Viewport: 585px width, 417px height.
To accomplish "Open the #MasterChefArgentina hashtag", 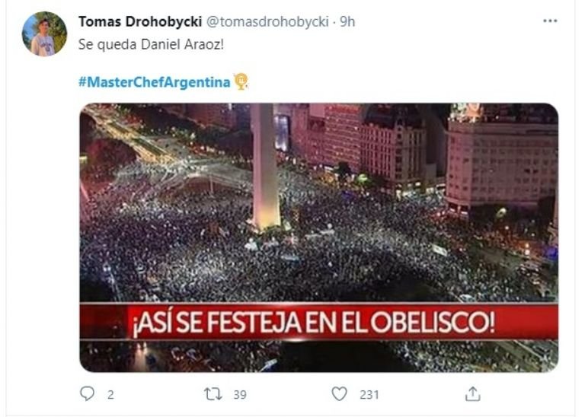I will coord(155,81).
